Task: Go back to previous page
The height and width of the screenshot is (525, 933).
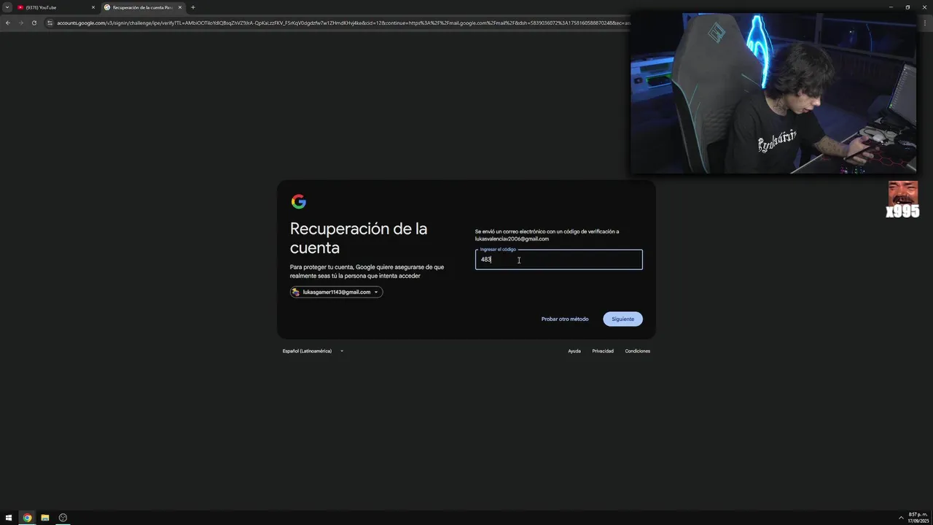Action: point(8,23)
